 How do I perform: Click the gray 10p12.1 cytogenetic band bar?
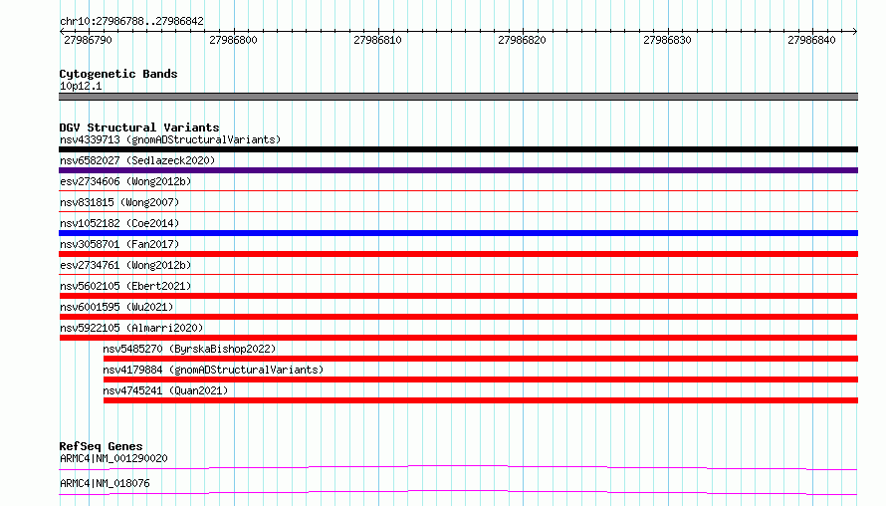458,97
